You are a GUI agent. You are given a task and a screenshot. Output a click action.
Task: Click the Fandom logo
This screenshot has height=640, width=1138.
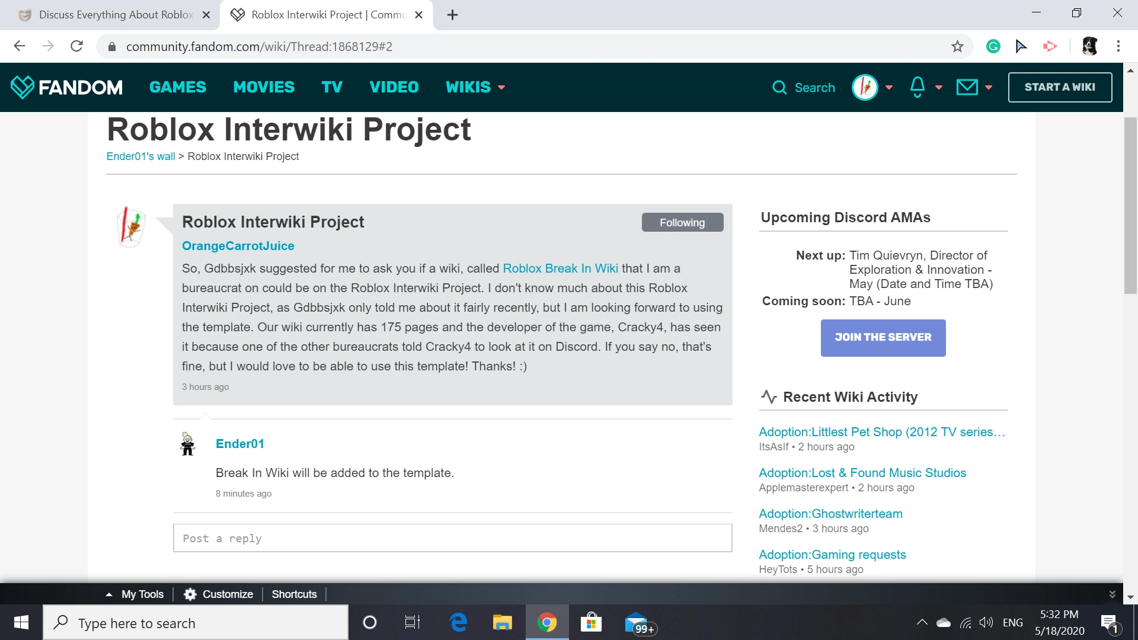coord(66,87)
